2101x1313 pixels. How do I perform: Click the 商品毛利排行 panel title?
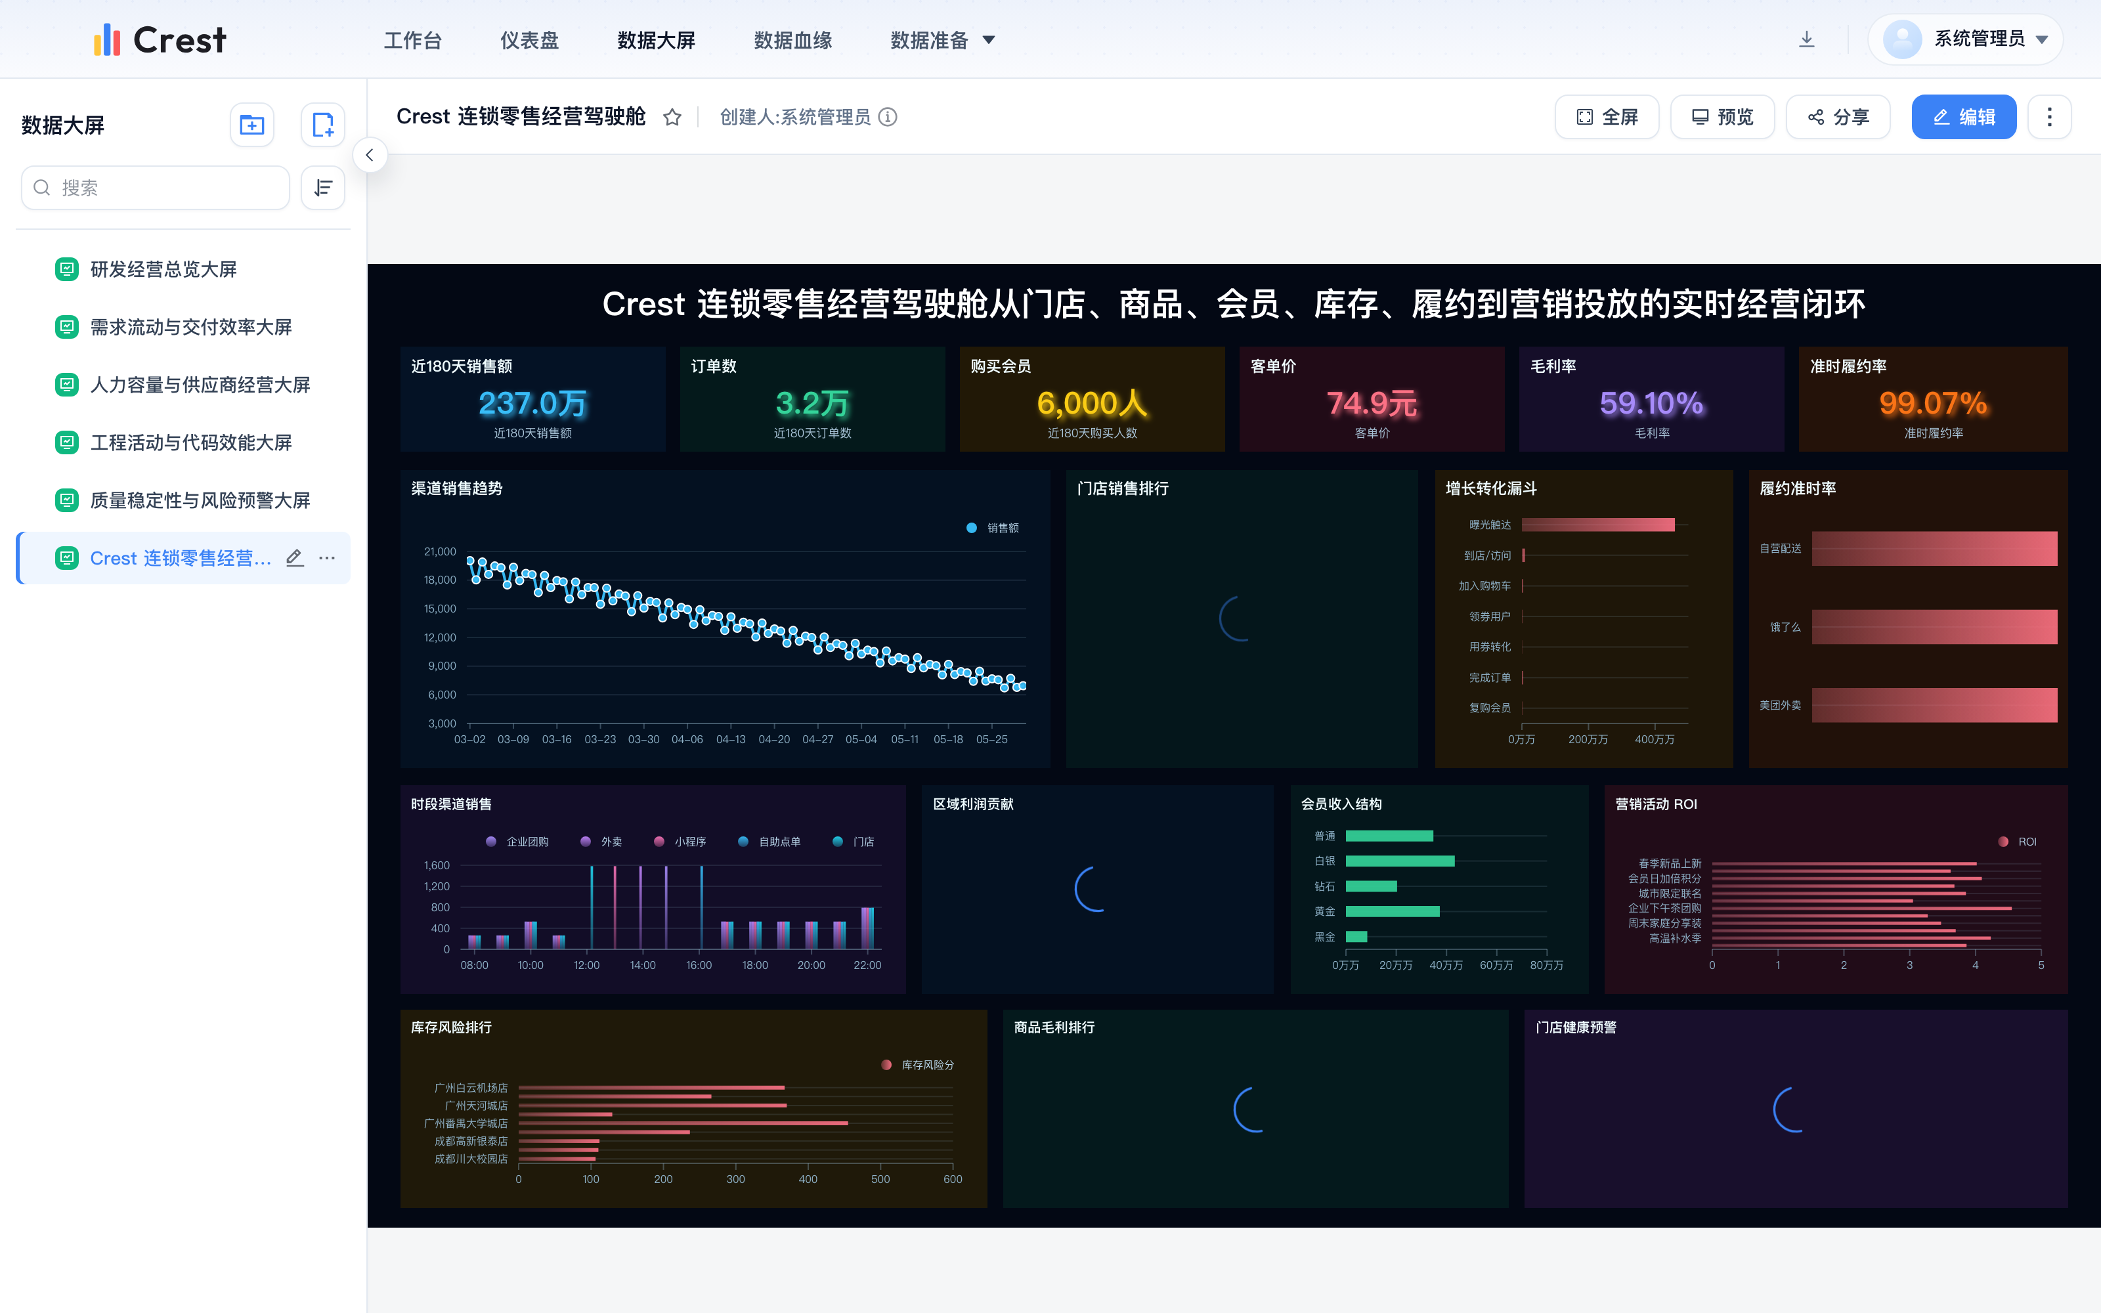pyautogui.click(x=1054, y=1027)
